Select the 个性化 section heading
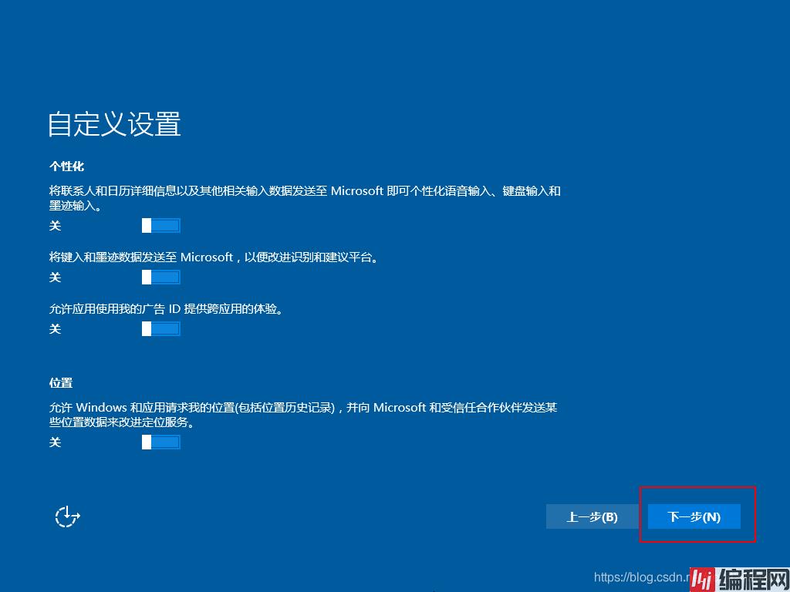790x592 pixels. point(66,166)
